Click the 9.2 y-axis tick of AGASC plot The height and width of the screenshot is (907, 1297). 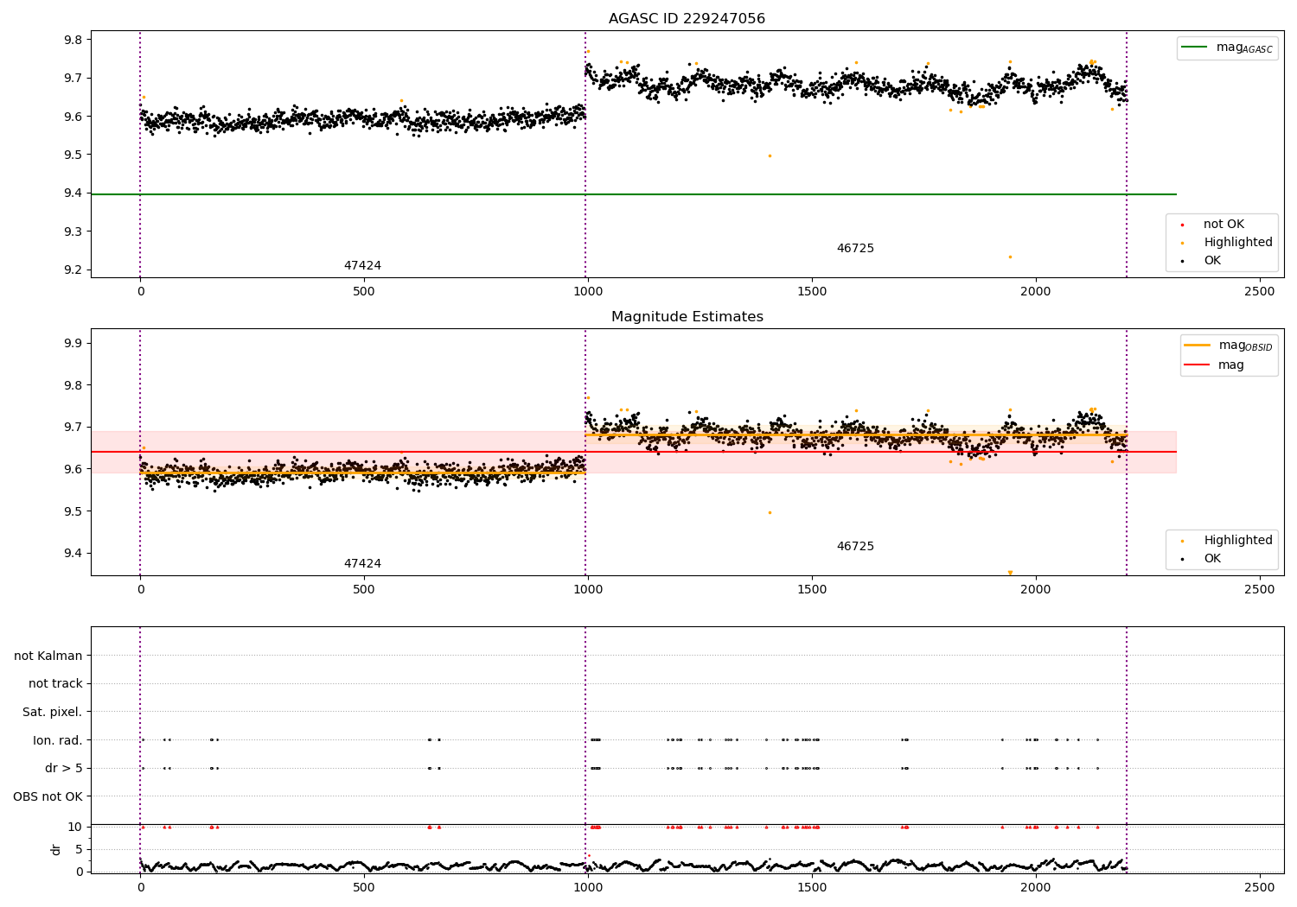(x=73, y=270)
